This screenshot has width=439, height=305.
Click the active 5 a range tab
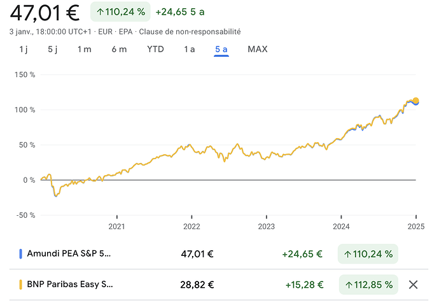coord(221,49)
